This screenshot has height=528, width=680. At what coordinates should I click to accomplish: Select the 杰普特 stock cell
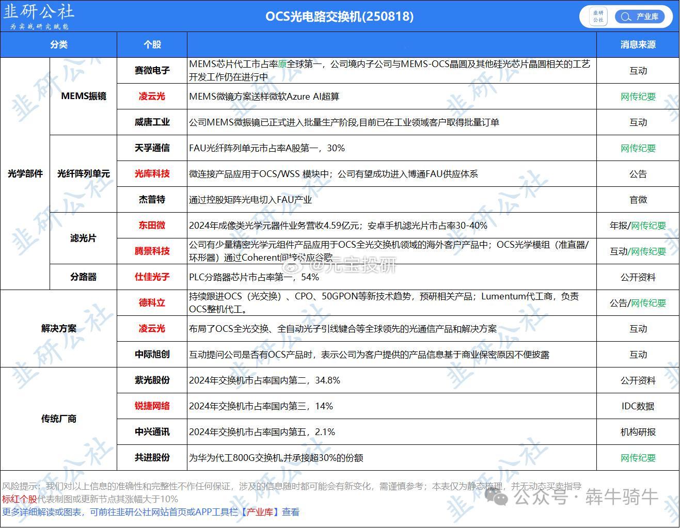pos(152,199)
